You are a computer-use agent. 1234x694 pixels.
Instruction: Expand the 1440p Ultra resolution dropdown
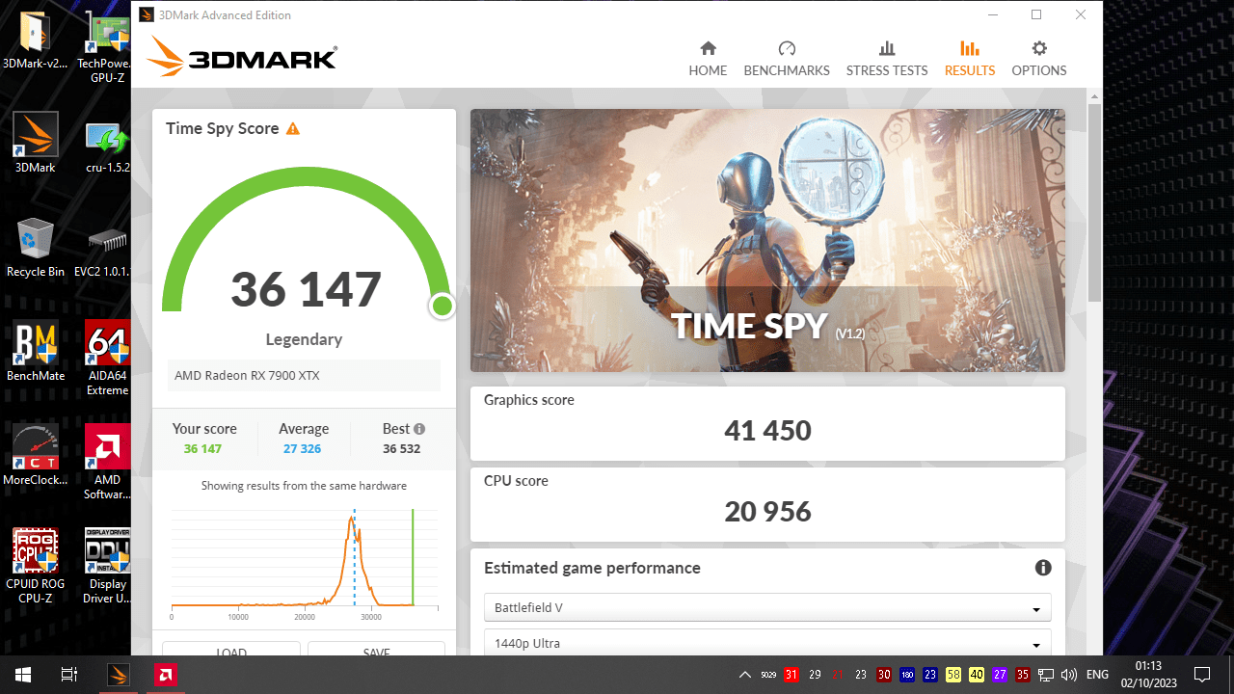point(767,643)
